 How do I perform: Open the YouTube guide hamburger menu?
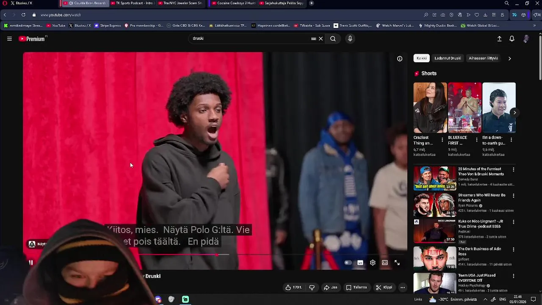[9, 39]
